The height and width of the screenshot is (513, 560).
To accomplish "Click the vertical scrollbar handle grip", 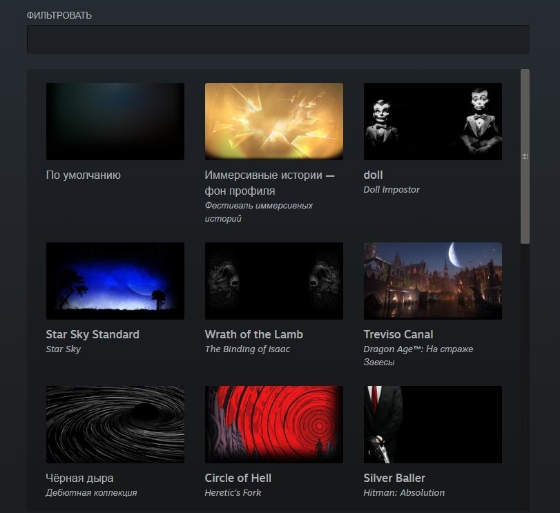I will [x=525, y=156].
